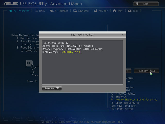Image resolution: width=165 pixels, height=124 pixels.
Task: Switch to the Main tab
Action: (x=40, y=11)
